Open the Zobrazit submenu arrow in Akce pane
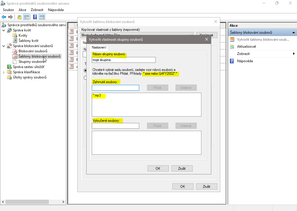Viewport: 297px width, 211px height. click(x=294, y=54)
